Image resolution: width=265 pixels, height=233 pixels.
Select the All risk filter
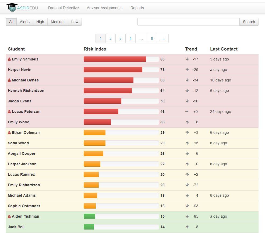[x=11, y=22]
